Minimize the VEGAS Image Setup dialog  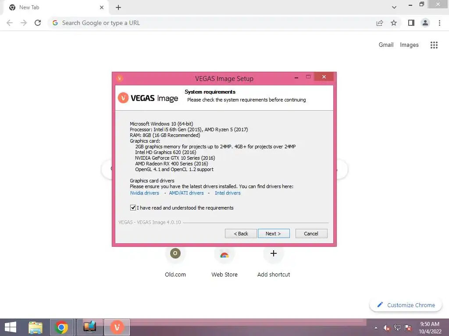tap(296, 77)
